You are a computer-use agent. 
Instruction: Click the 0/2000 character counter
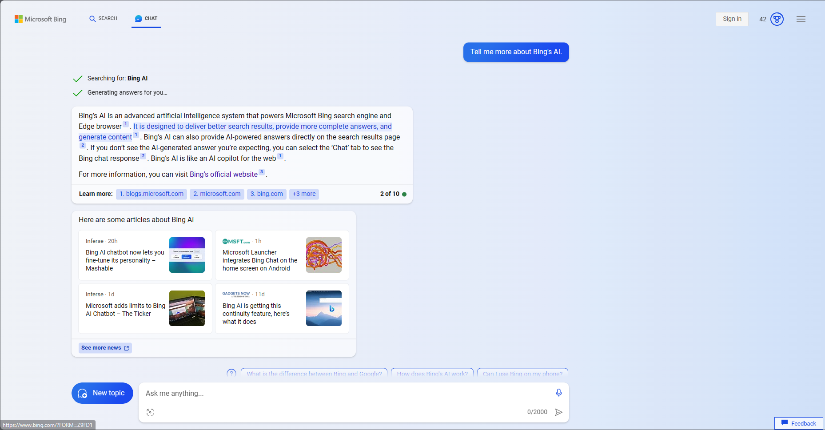pyautogui.click(x=537, y=412)
